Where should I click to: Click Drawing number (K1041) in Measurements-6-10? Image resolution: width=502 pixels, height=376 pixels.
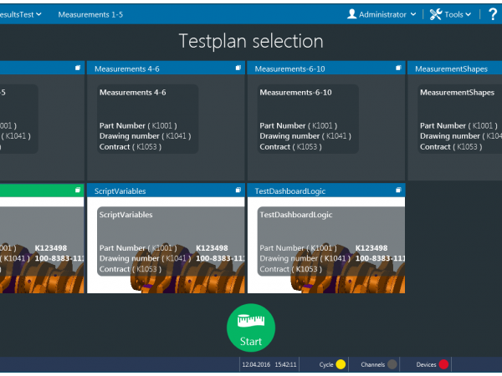pyautogui.click(x=305, y=136)
